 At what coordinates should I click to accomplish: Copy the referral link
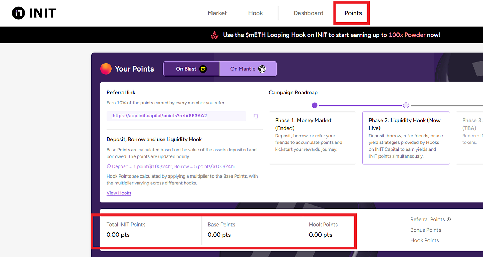pyautogui.click(x=256, y=116)
